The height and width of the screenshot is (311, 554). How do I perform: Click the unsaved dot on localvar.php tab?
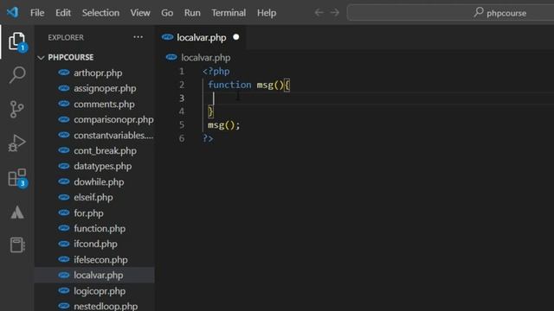(x=236, y=37)
